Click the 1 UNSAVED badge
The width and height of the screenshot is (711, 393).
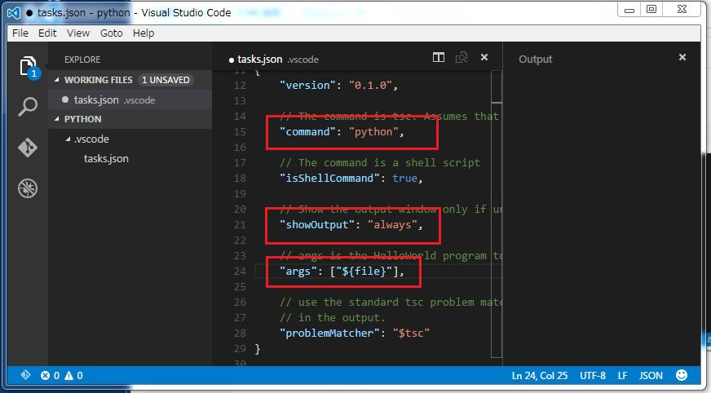(166, 80)
